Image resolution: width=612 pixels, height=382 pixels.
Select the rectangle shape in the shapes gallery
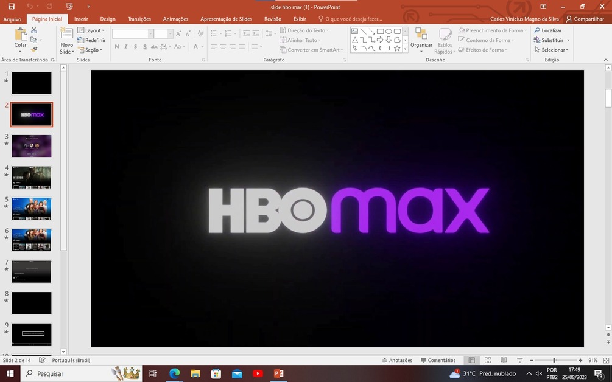pyautogui.click(x=380, y=30)
